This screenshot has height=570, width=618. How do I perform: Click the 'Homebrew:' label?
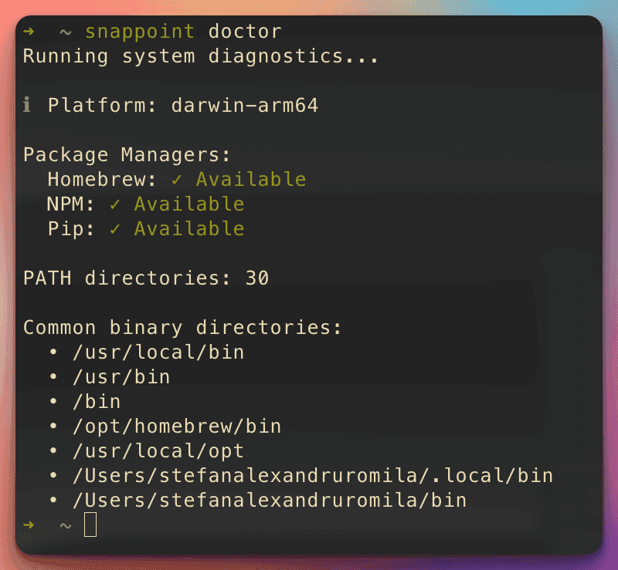pyautogui.click(x=102, y=179)
